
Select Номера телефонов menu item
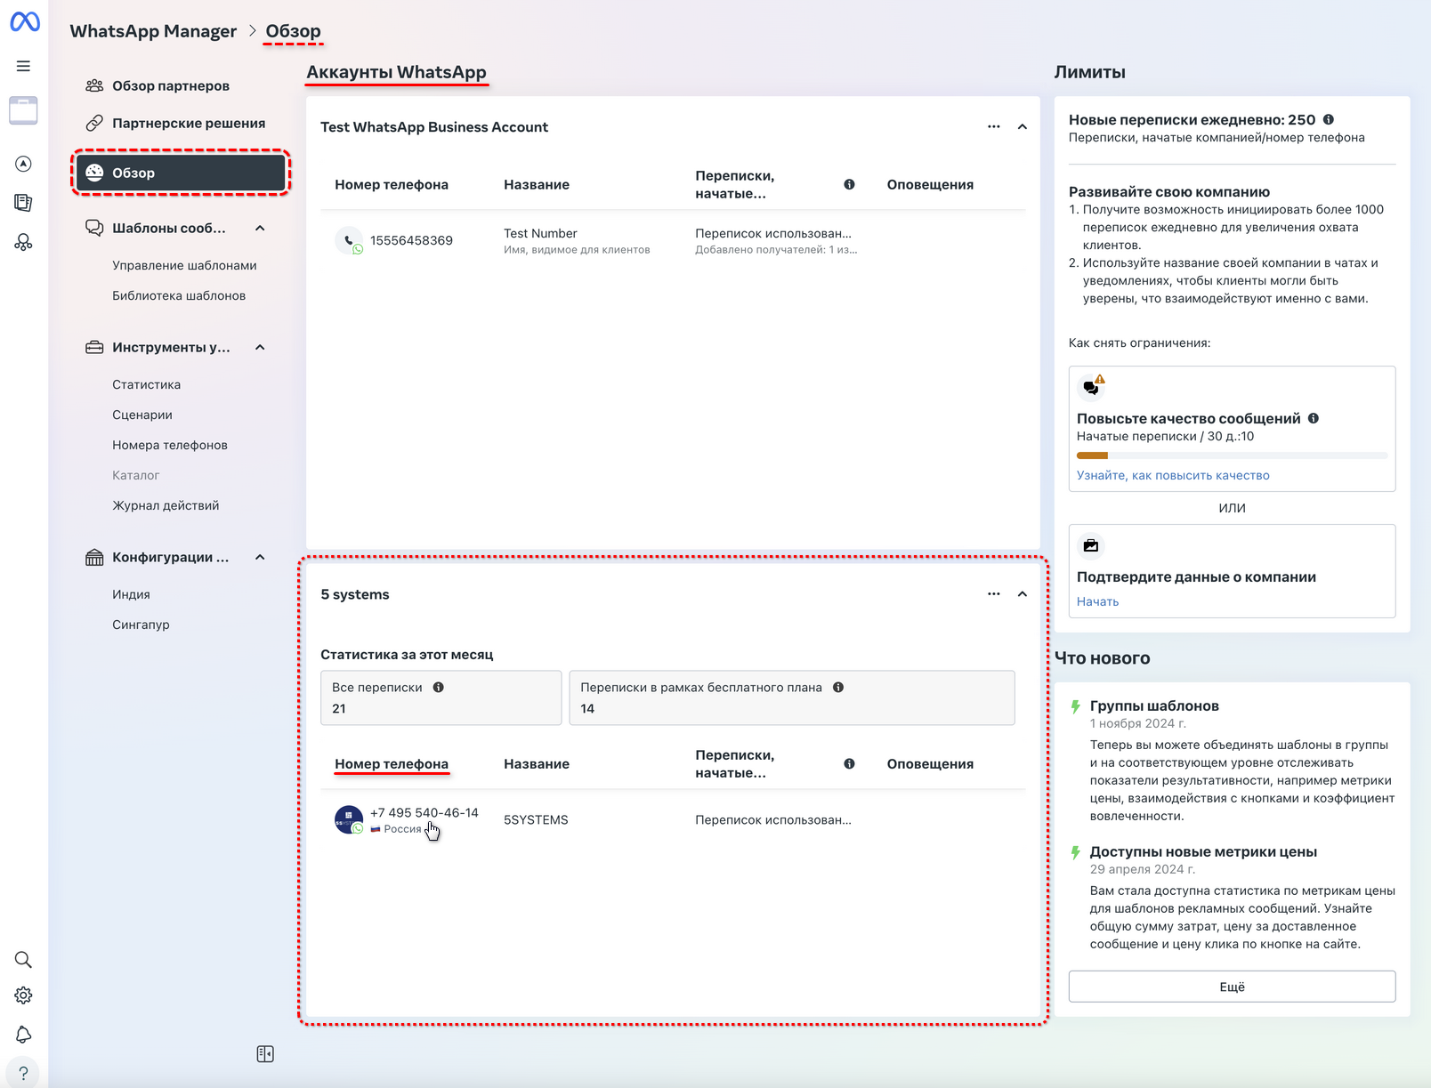(169, 445)
